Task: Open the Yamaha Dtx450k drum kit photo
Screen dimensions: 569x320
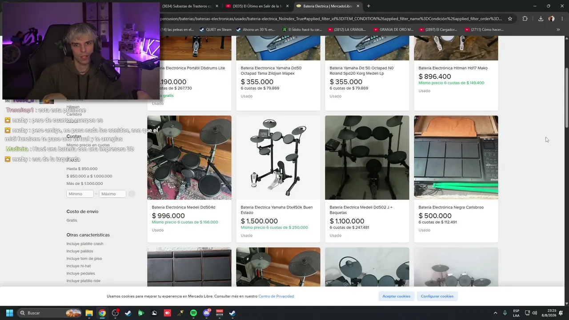Action: (278, 158)
